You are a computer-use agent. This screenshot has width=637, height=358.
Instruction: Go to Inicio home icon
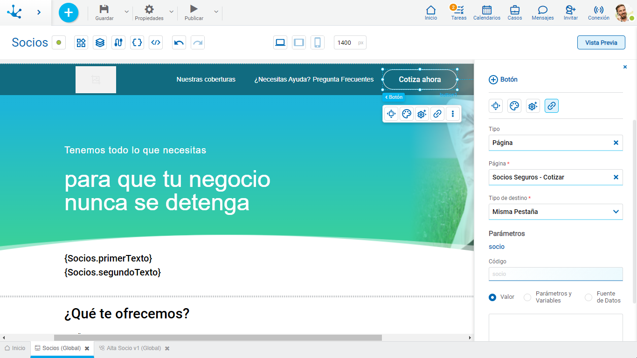pos(431,10)
